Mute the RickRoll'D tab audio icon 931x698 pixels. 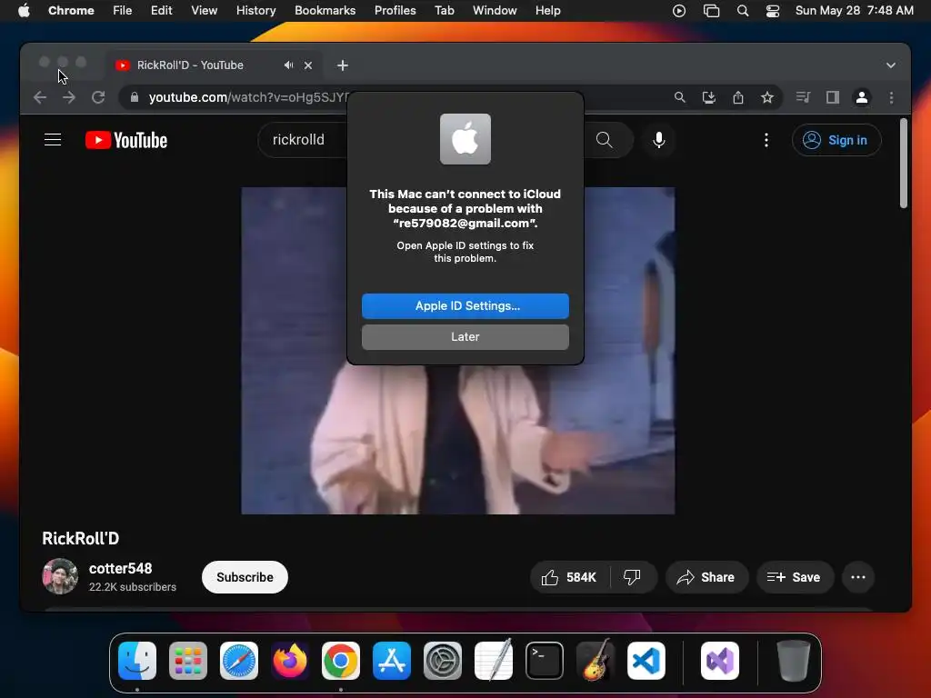coord(288,65)
